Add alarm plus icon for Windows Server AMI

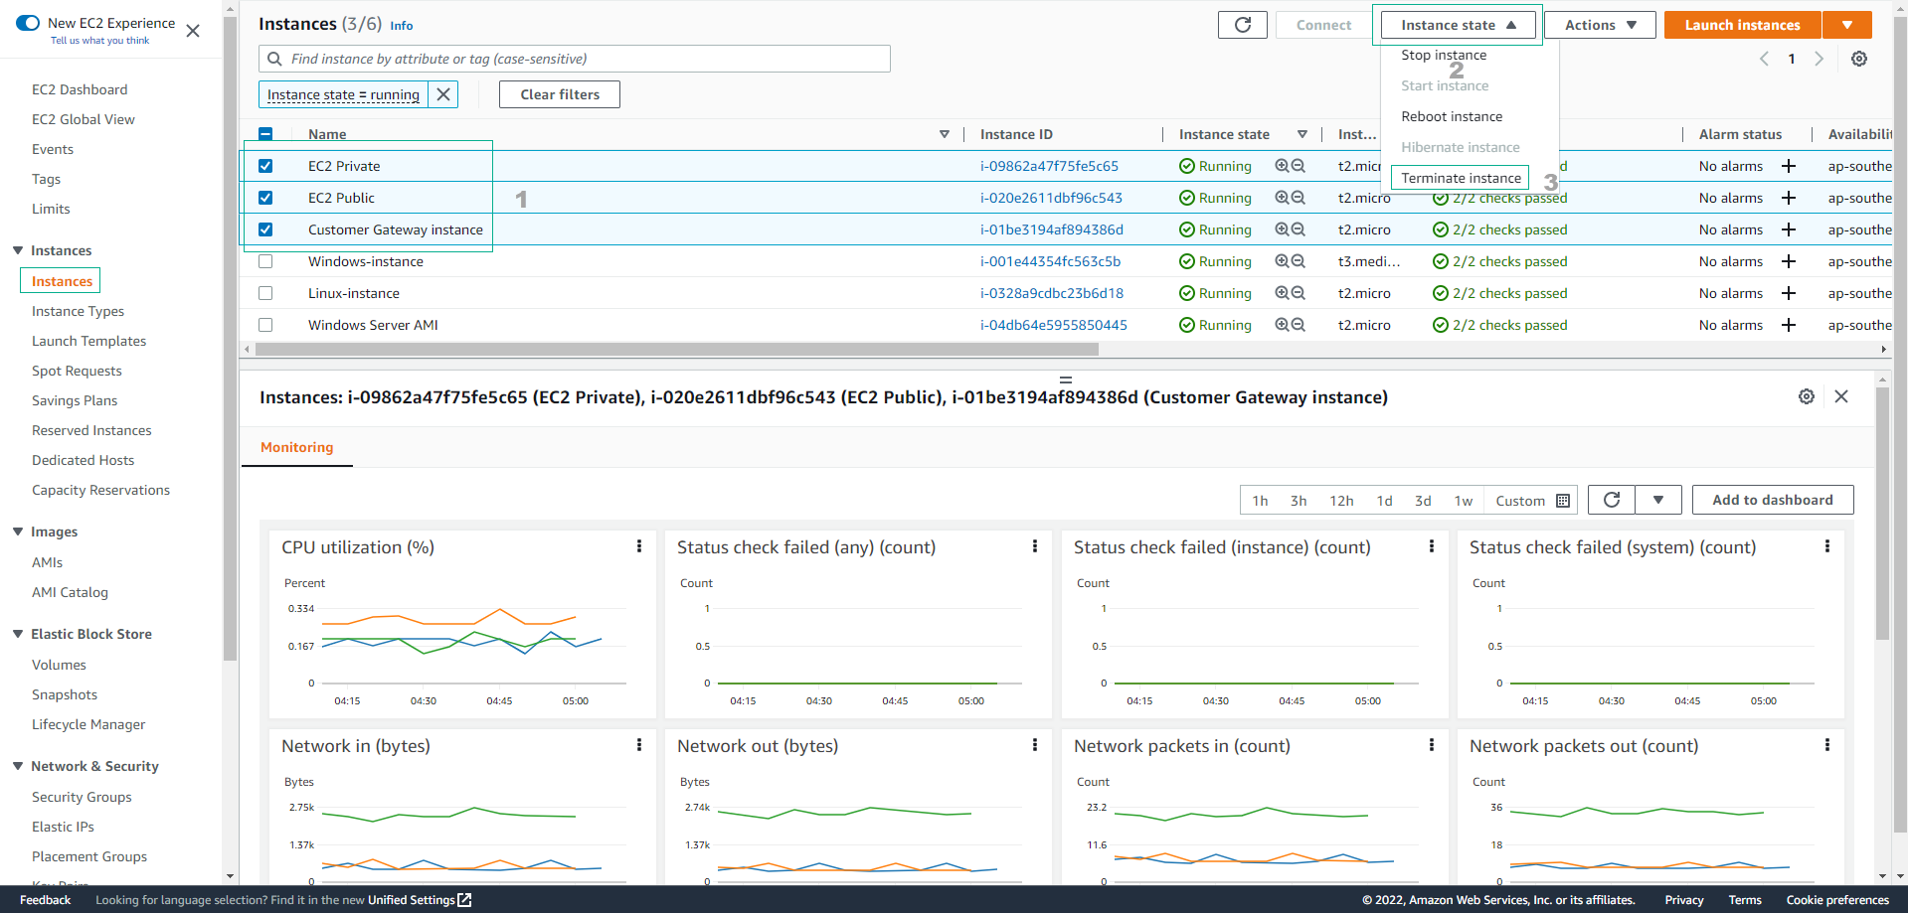coord(1788,325)
